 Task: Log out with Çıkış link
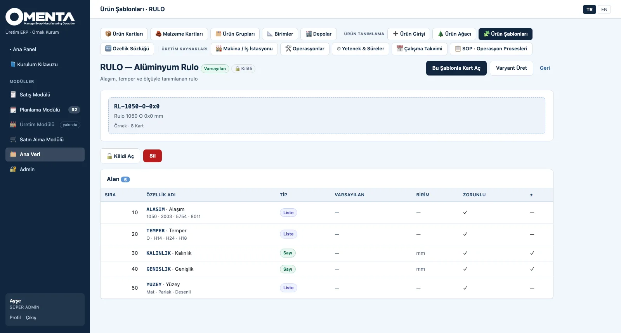(x=31, y=318)
